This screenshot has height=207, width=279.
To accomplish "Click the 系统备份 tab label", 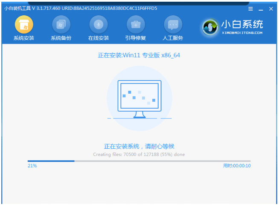I will 61,38.
